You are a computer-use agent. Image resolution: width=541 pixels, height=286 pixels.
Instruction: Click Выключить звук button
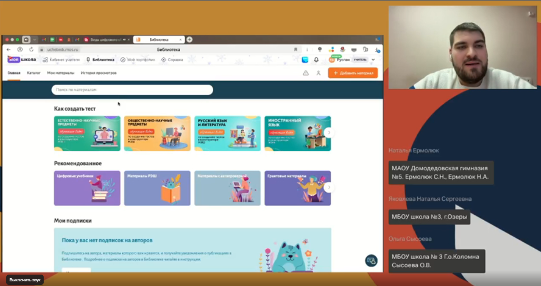(x=25, y=280)
